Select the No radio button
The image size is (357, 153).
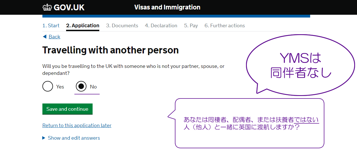[81, 87]
